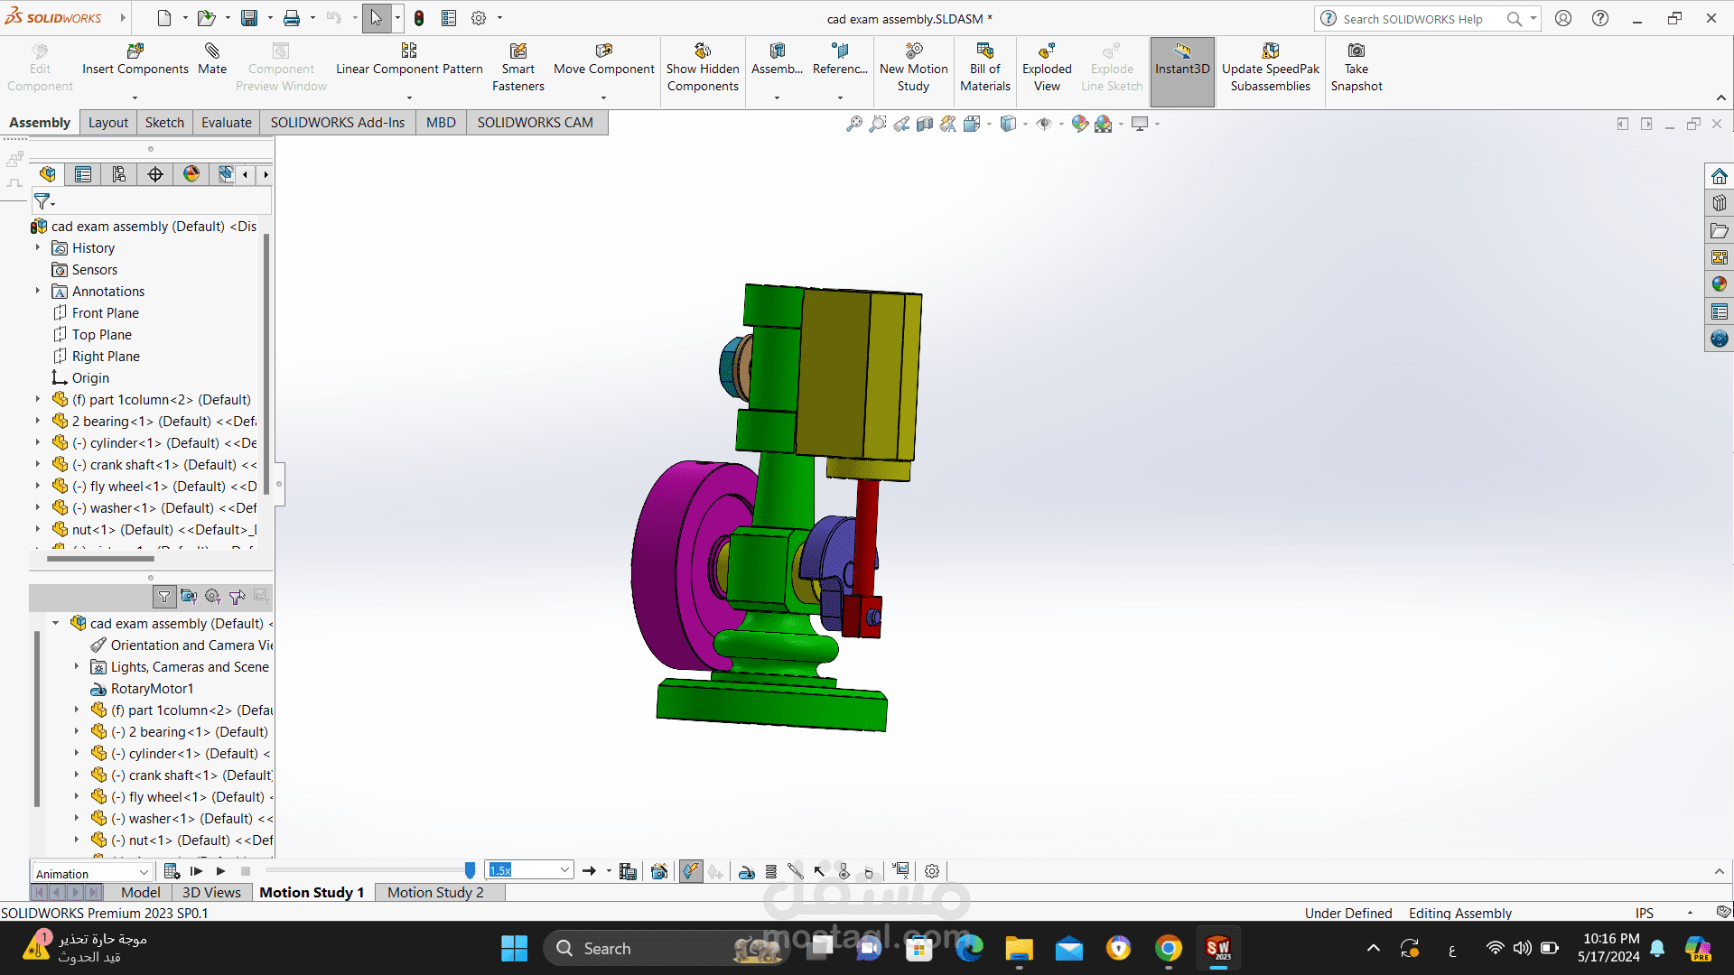Expand the fly wheel<1> component in top tree
This screenshot has width=1734, height=975.
point(38,487)
